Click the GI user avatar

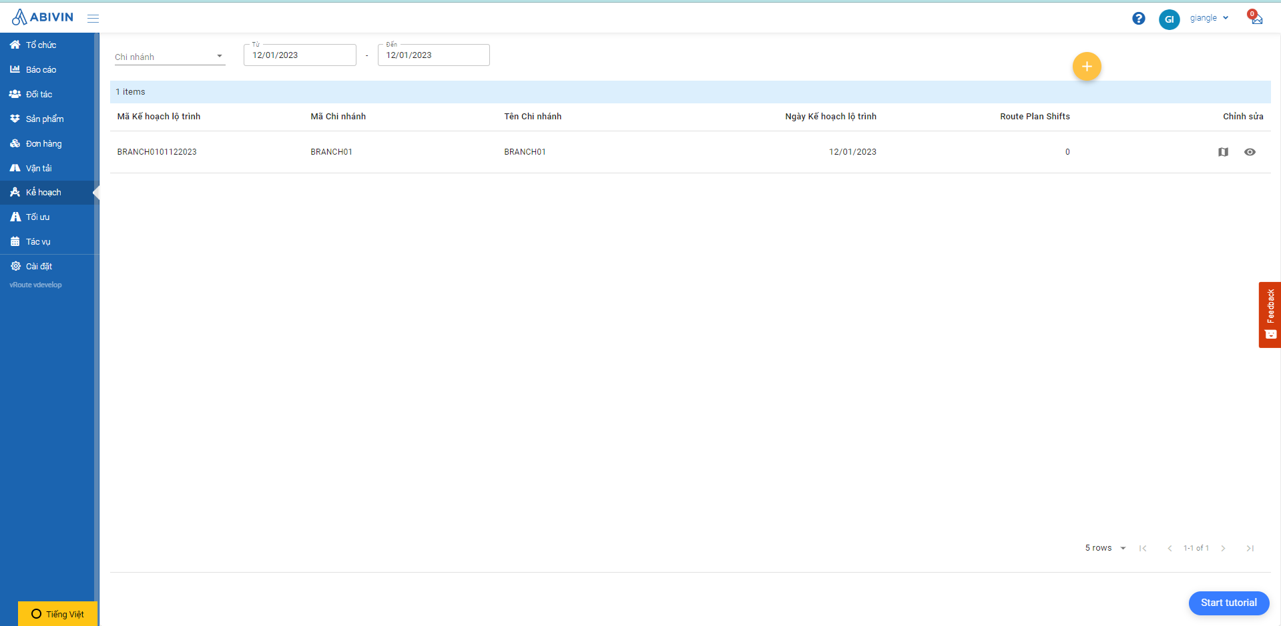1170,19
